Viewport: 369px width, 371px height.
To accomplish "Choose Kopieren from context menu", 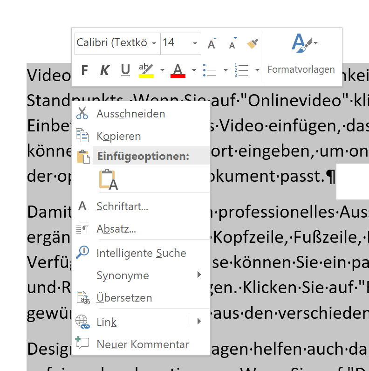I will (141, 136).
